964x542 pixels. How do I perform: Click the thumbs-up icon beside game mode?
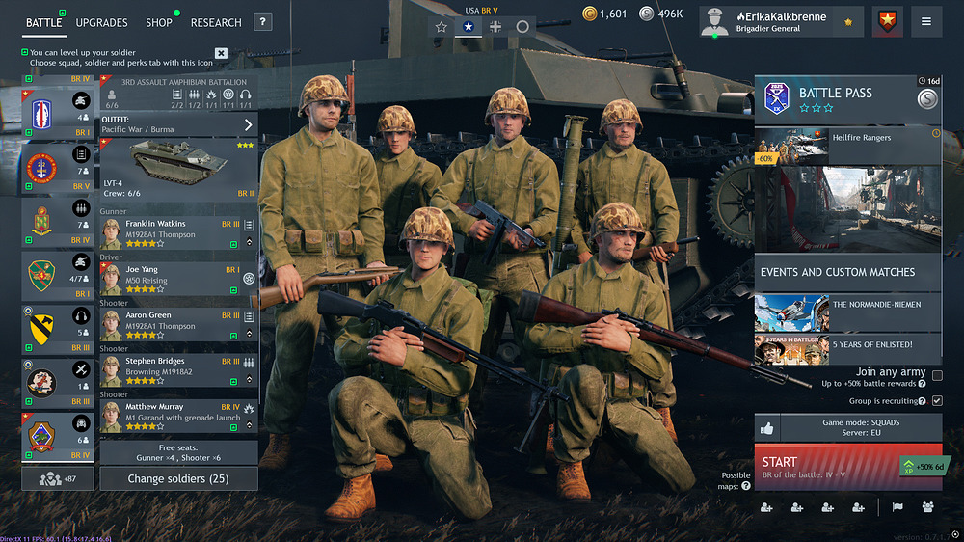coord(767,428)
